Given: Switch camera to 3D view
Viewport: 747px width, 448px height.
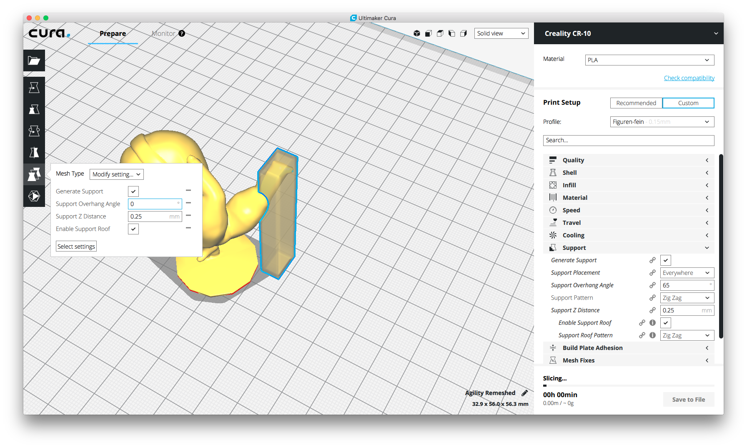Looking at the screenshot, I should point(417,33).
